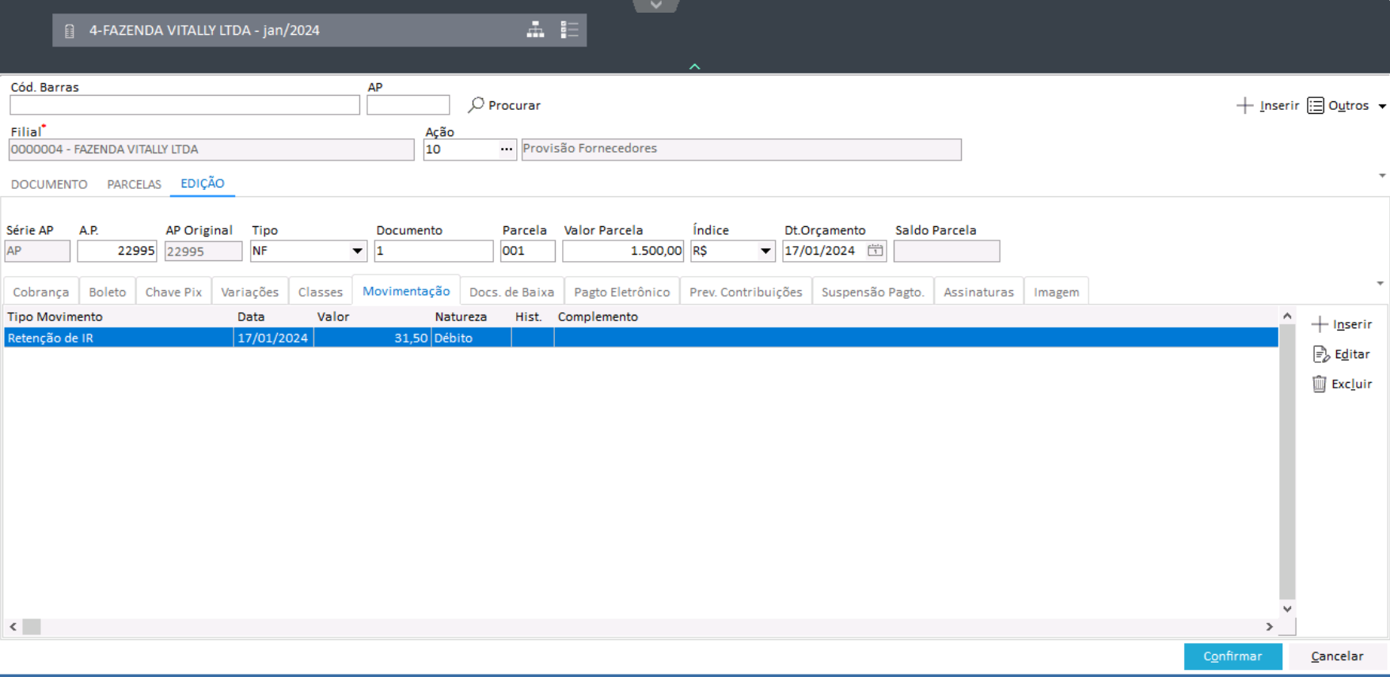Collapse the top header panel chevron
The width and height of the screenshot is (1390, 677).
(x=694, y=67)
